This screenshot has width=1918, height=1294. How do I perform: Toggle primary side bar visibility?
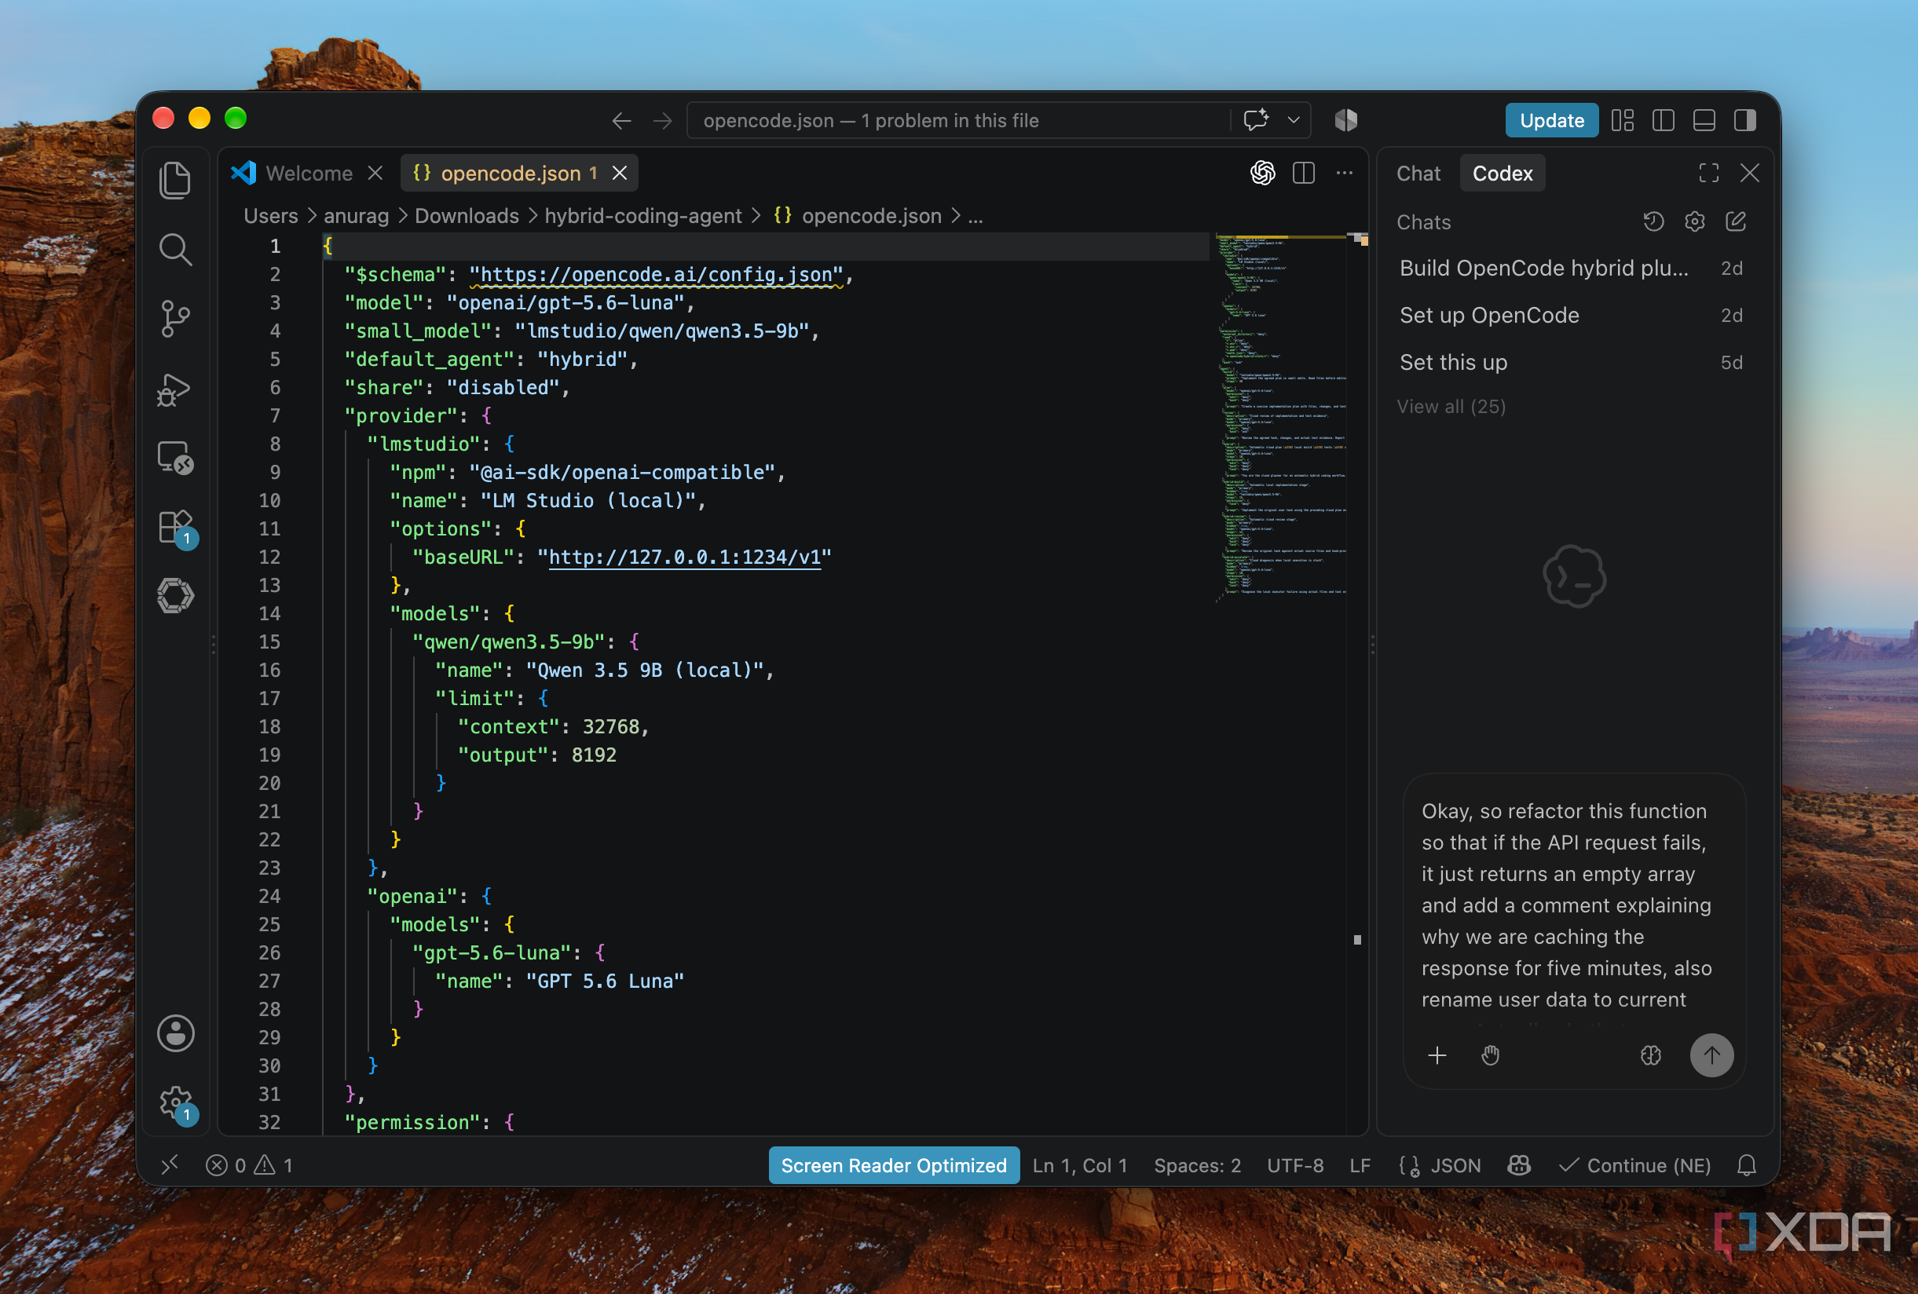(x=1663, y=120)
